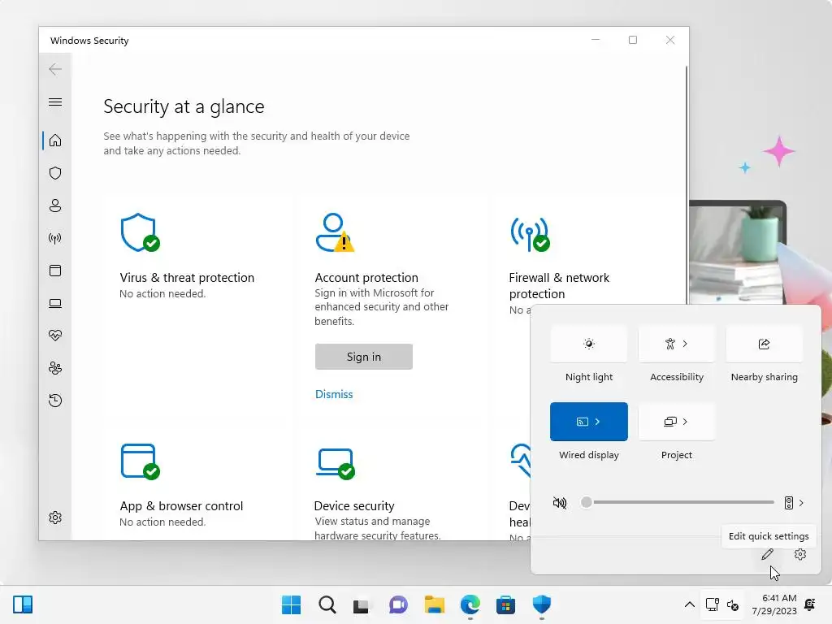
Task: Open File Explorer from the taskbar
Action: (435, 604)
